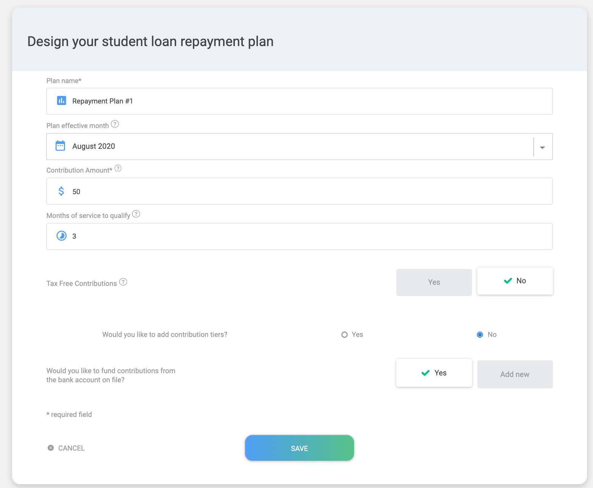593x488 pixels.
Task: Open help tooltip for Contribution Amount
Action: [x=118, y=168]
